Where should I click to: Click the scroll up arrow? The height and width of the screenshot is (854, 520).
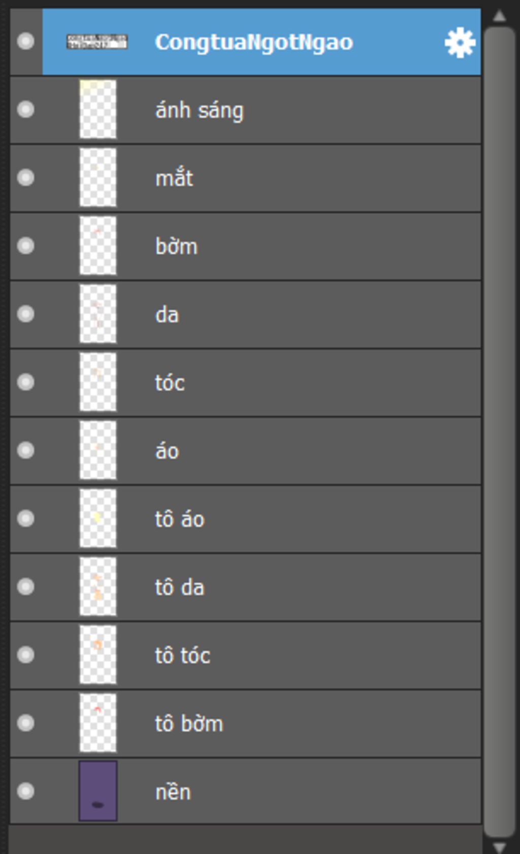click(x=499, y=16)
